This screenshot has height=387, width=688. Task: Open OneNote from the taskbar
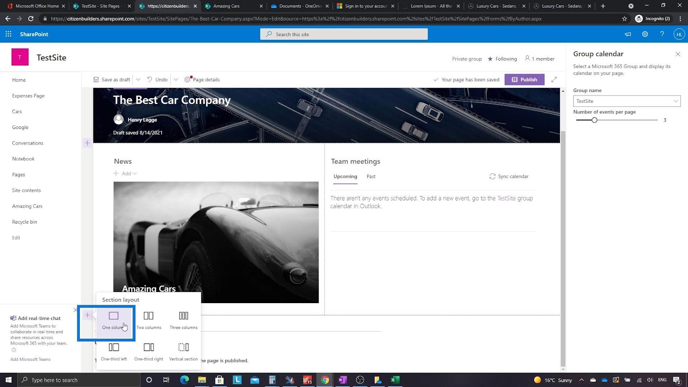click(342, 380)
